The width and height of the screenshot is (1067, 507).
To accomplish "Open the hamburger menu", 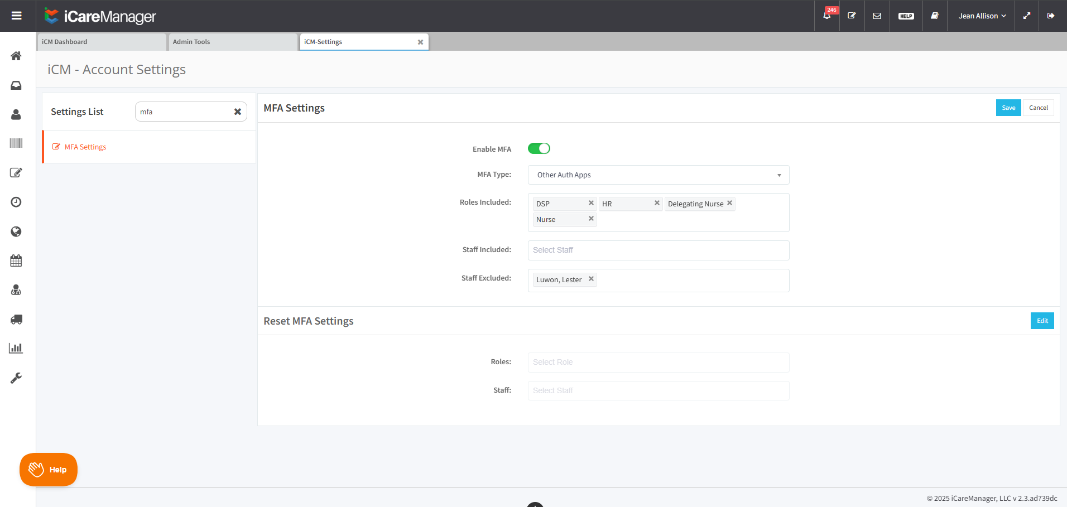I will (17, 16).
